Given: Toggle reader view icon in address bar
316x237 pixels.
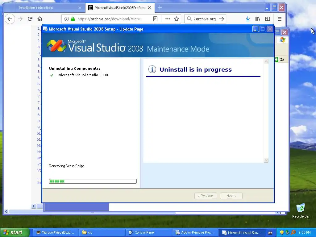Looking at the screenshot, I should 155,19.
